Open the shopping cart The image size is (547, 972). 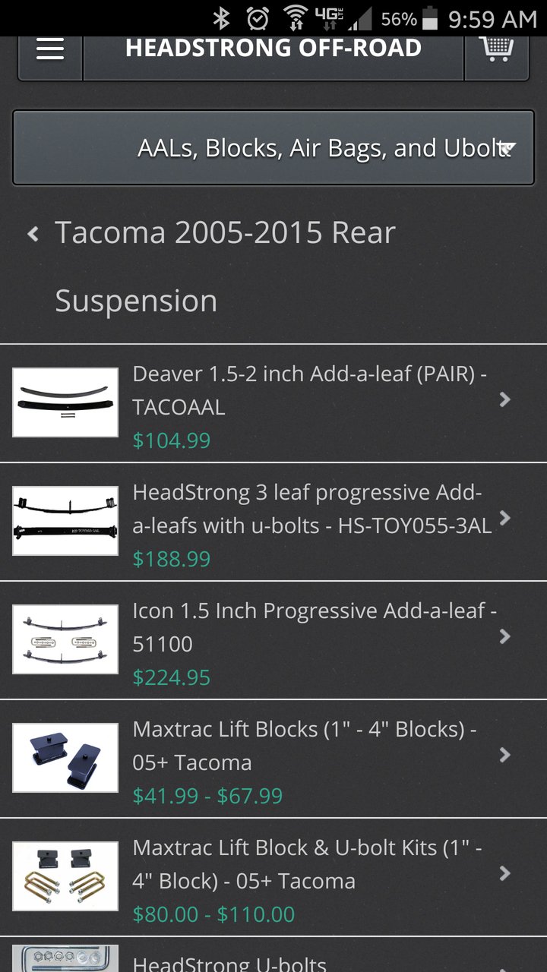pos(497,50)
